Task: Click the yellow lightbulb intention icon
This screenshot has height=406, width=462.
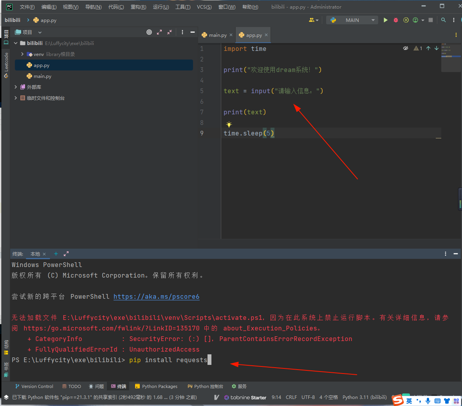Action: [229, 125]
